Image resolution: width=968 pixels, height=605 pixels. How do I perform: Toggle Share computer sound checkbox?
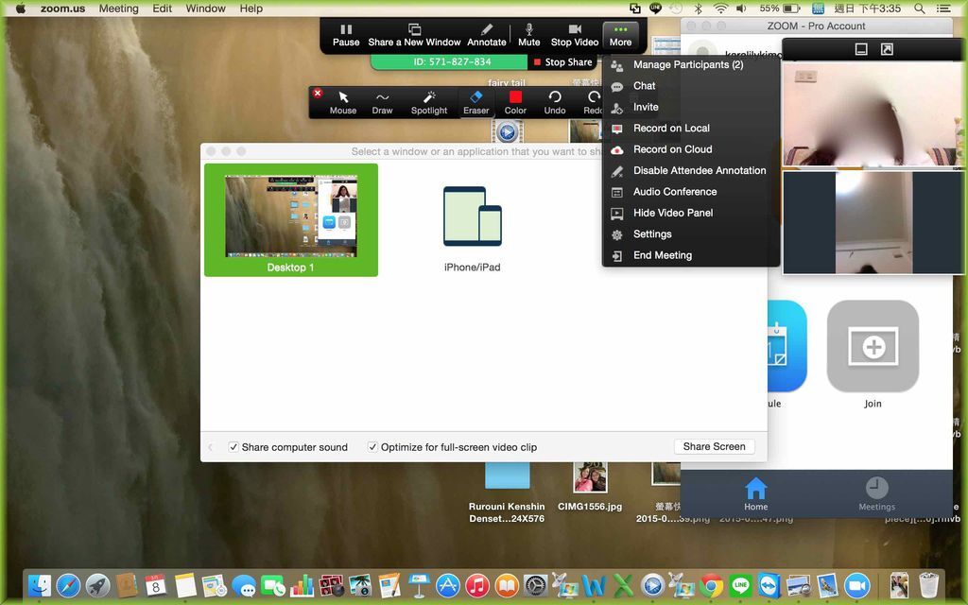point(233,447)
